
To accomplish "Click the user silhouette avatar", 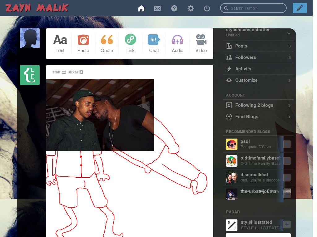I will click(x=30, y=38).
